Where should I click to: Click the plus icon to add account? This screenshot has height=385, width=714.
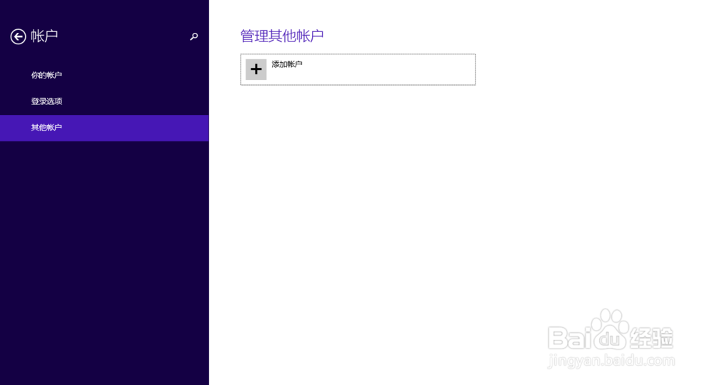(256, 69)
